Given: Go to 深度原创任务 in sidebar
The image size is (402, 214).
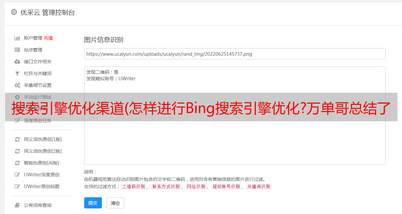Looking at the screenshot, I should [38, 121].
